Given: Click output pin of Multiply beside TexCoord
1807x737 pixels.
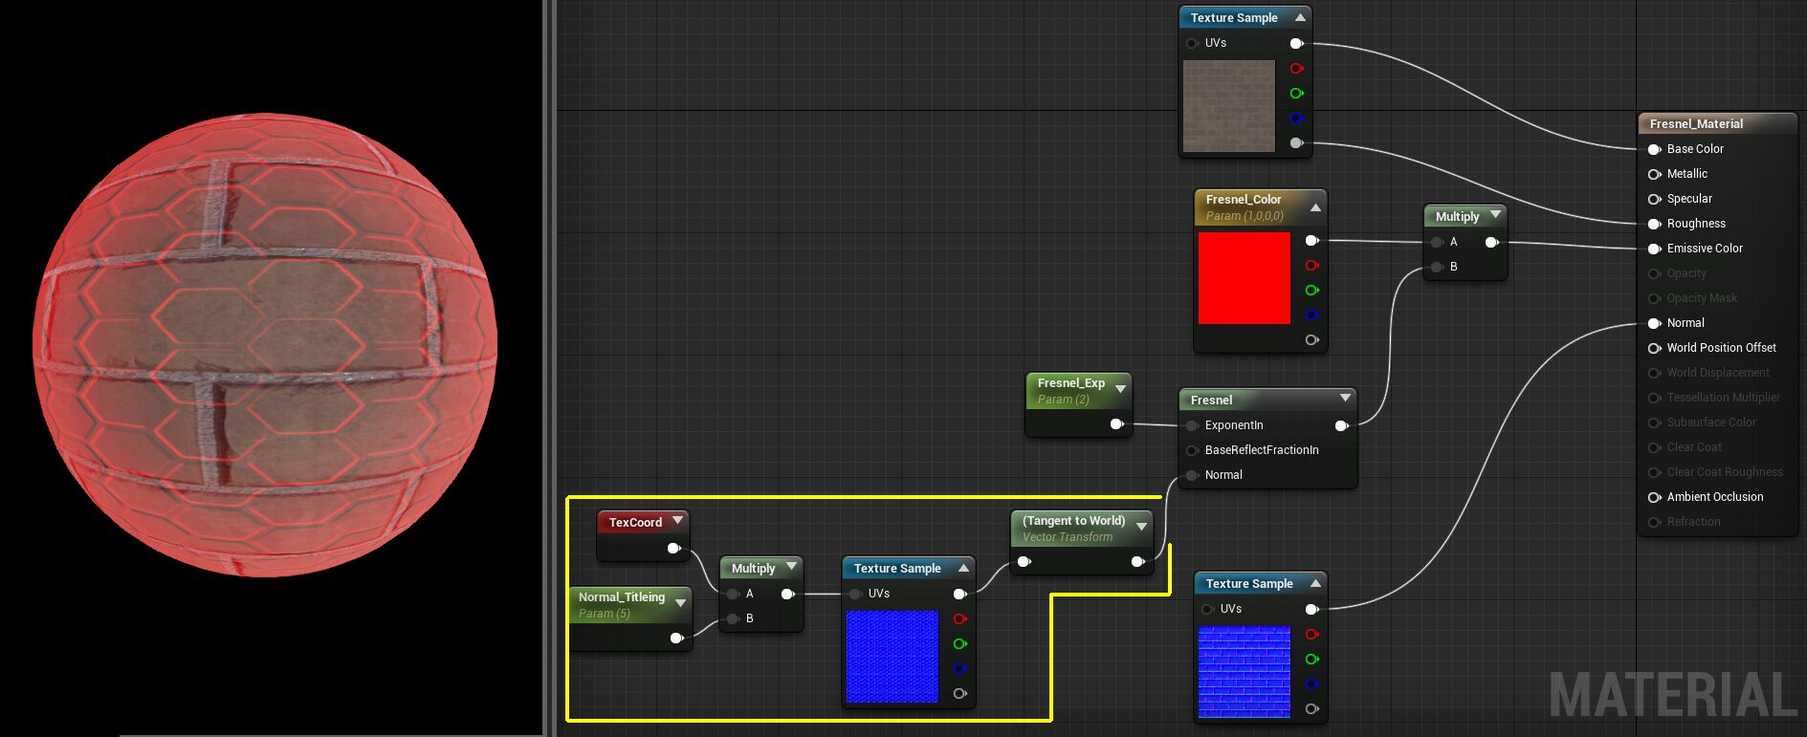Looking at the screenshot, I should click(x=787, y=594).
